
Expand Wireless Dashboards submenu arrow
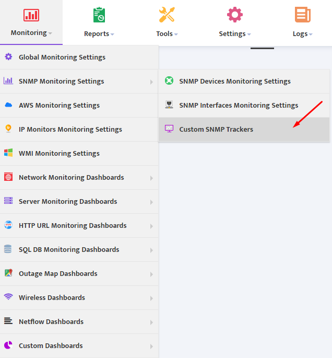pos(151,298)
